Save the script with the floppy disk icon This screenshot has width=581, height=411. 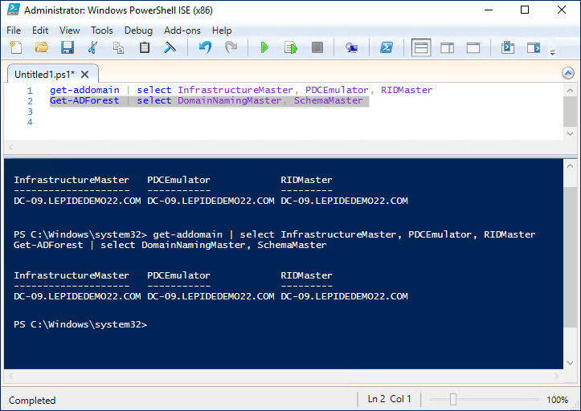[x=67, y=47]
